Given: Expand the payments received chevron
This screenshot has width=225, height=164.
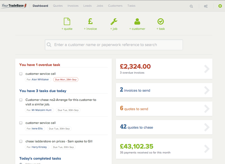Looking at the screenshot, I should [207, 149].
